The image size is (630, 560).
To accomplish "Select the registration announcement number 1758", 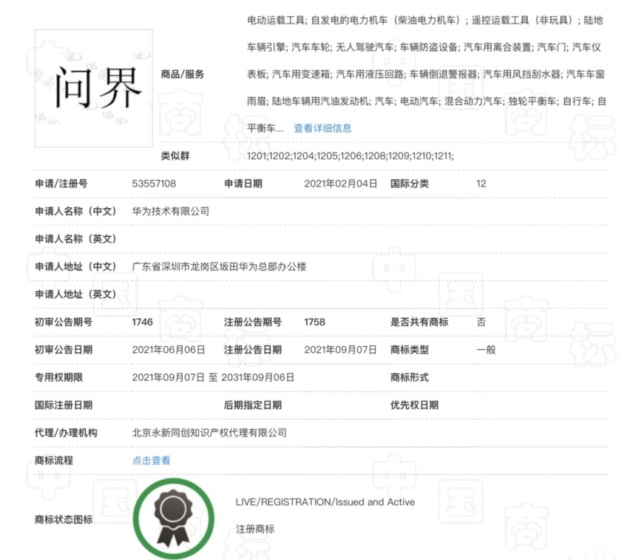I will point(314,322).
